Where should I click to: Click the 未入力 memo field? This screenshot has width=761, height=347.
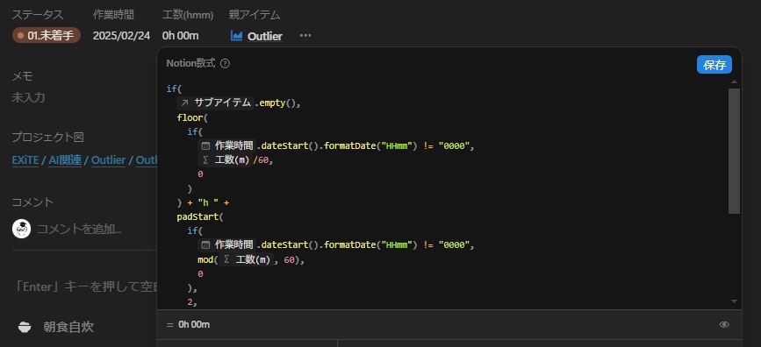click(x=28, y=98)
